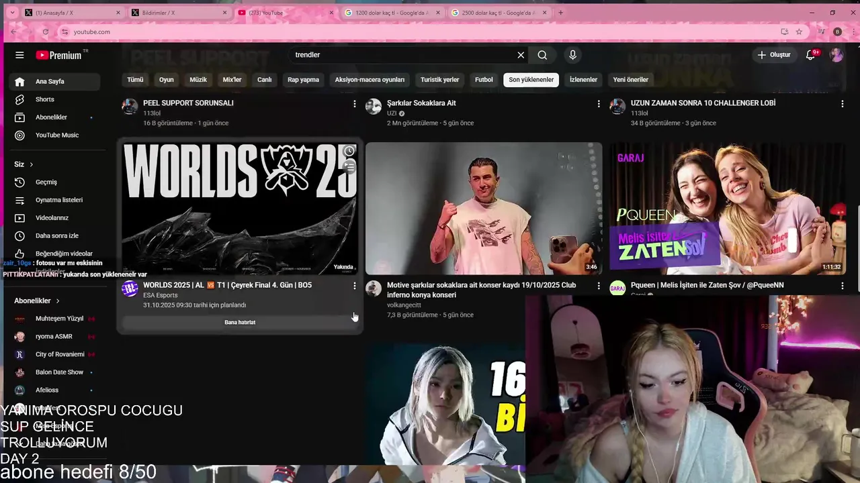Select the Canlı filter chip
Viewport: 860px width, 483px height.
coord(265,80)
